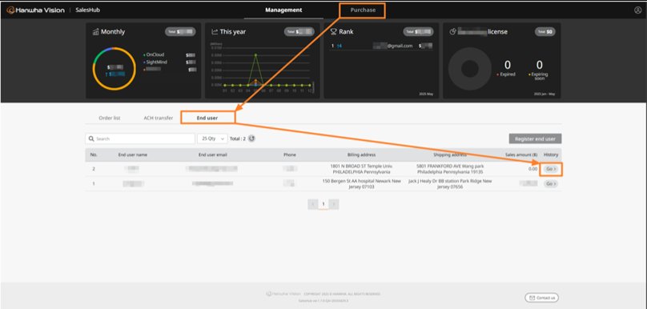Open the ACH transfer tab
This screenshot has width=647, height=309.
(x=158, y=118)
